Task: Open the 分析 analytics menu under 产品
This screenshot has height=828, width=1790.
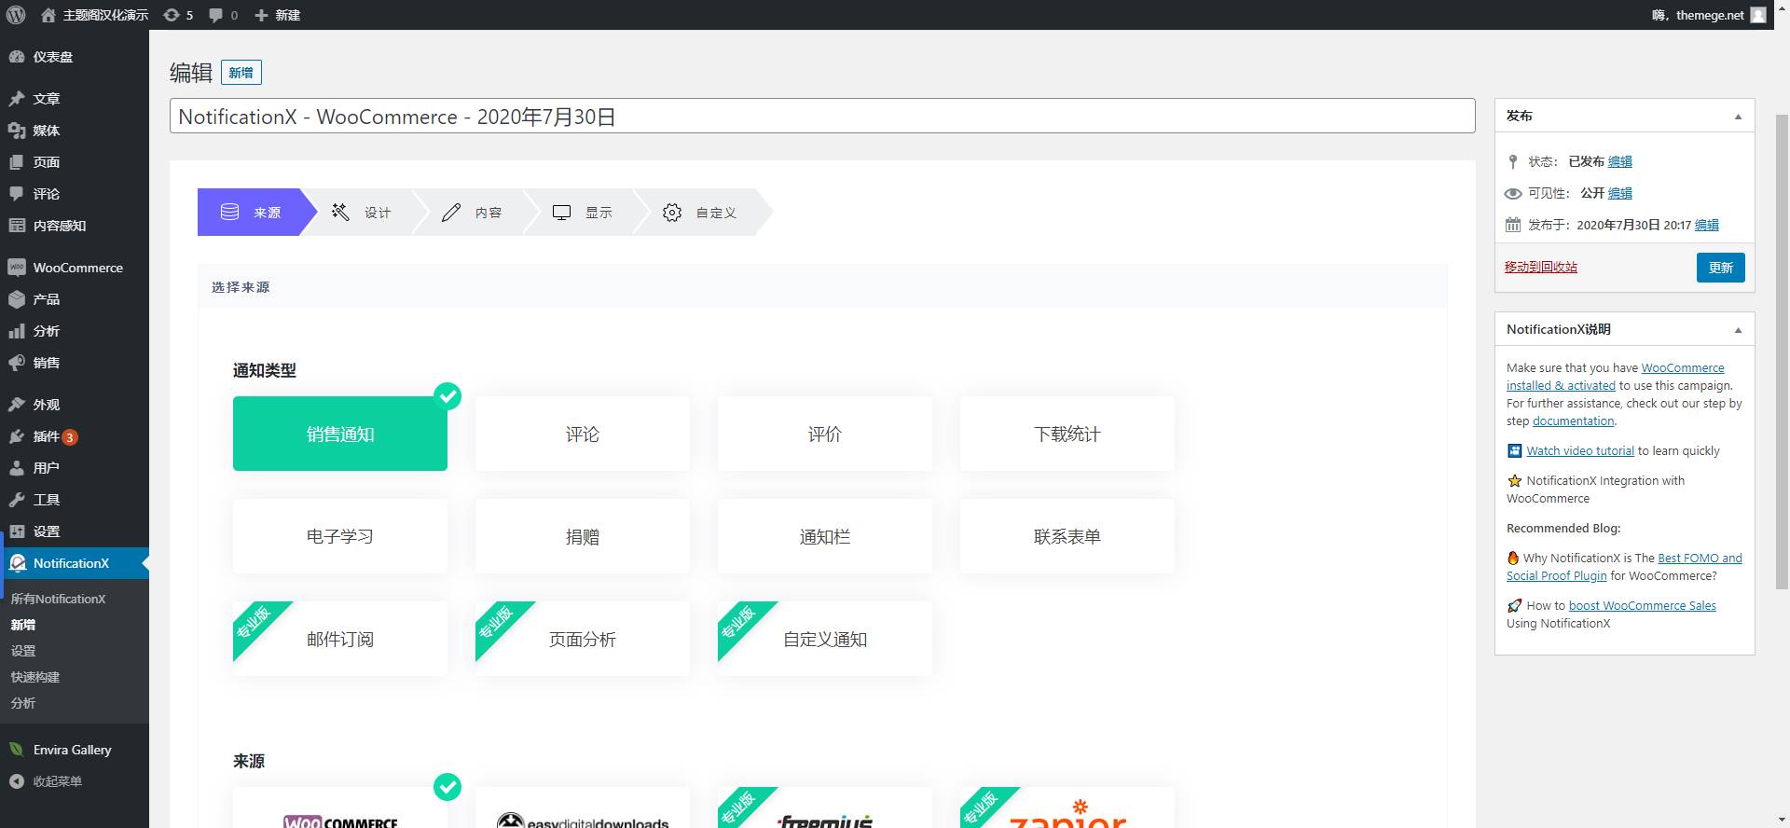Action: 75,331
